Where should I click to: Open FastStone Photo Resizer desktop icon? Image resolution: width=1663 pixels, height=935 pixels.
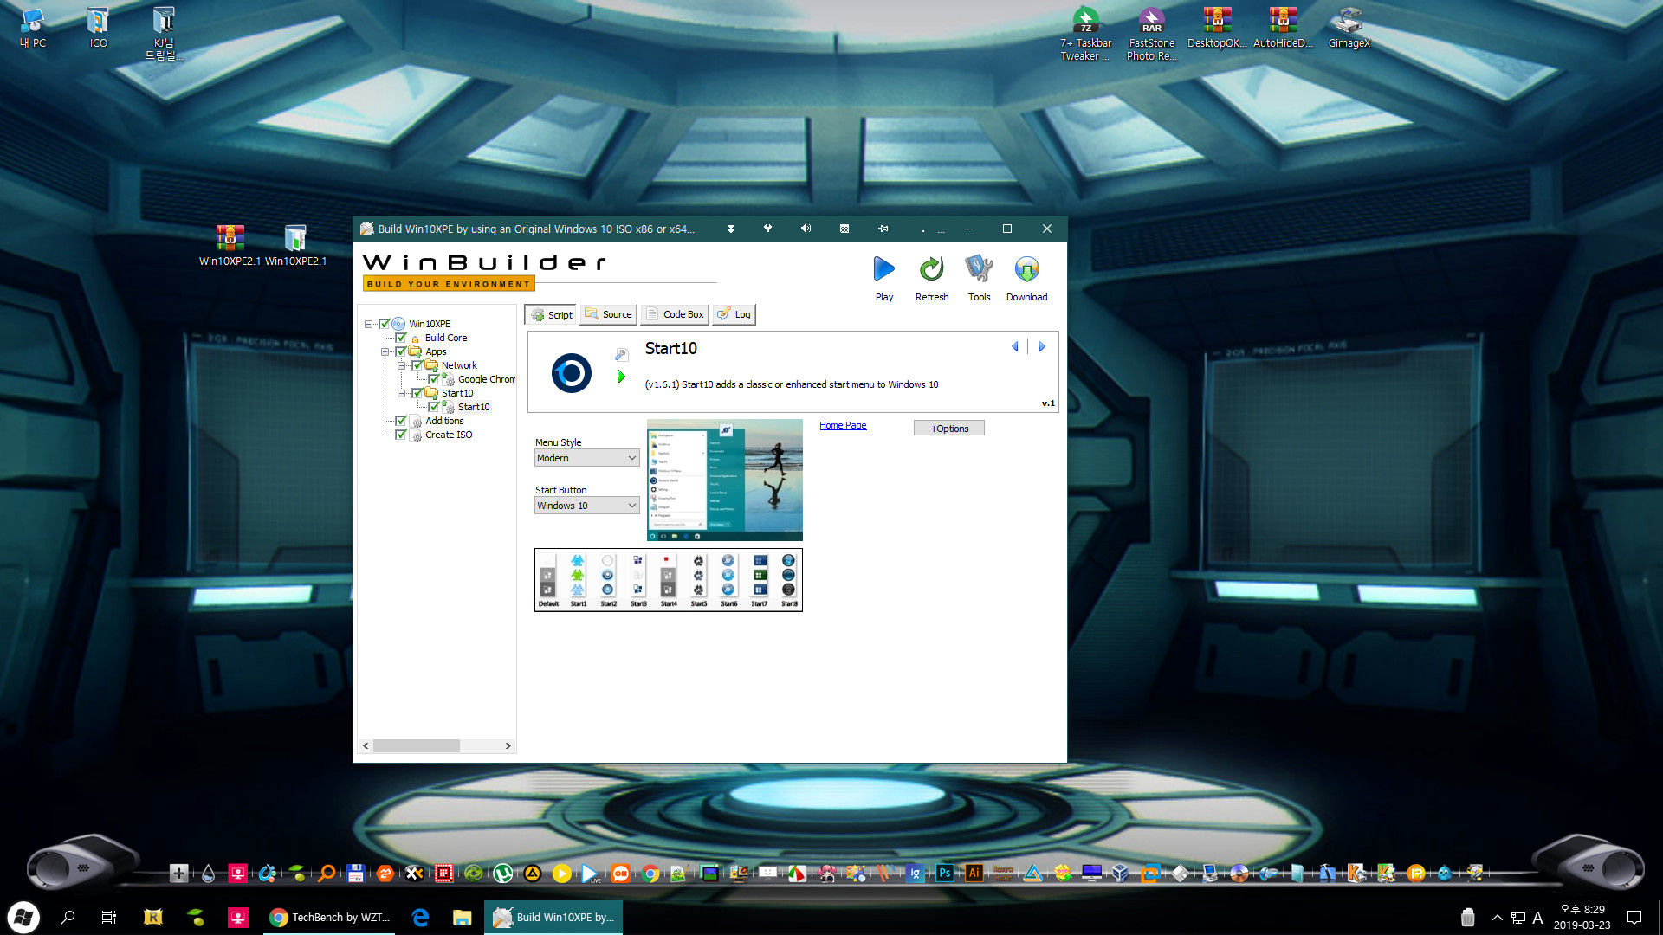(1151, 33)
